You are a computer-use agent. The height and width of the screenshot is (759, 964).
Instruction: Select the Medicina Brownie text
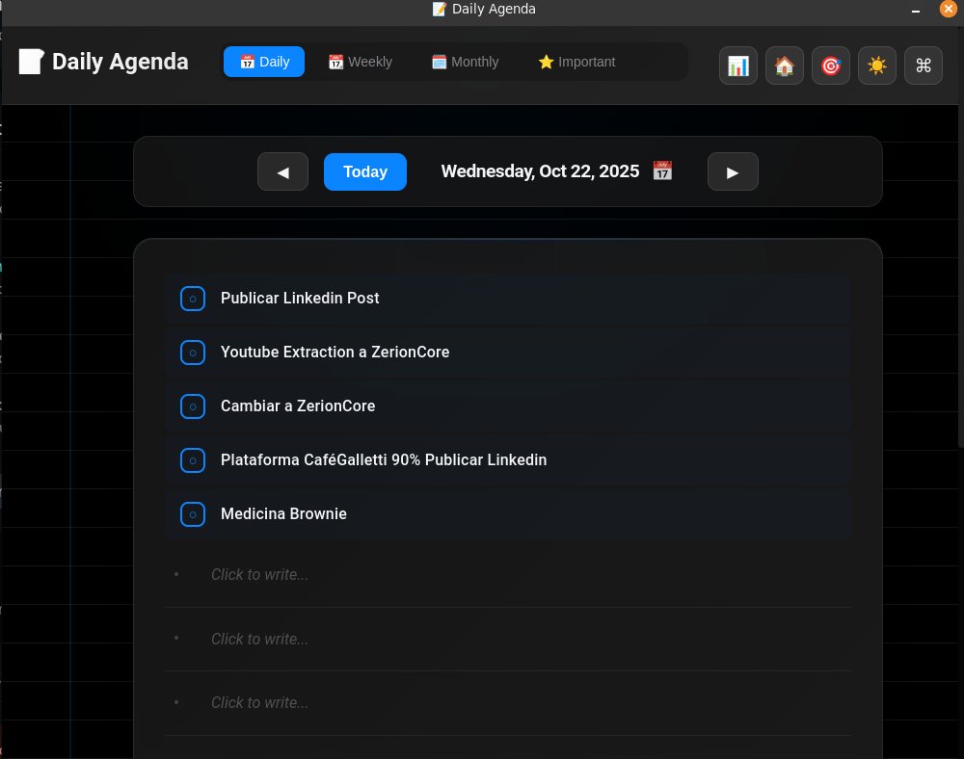pos(283,514)
